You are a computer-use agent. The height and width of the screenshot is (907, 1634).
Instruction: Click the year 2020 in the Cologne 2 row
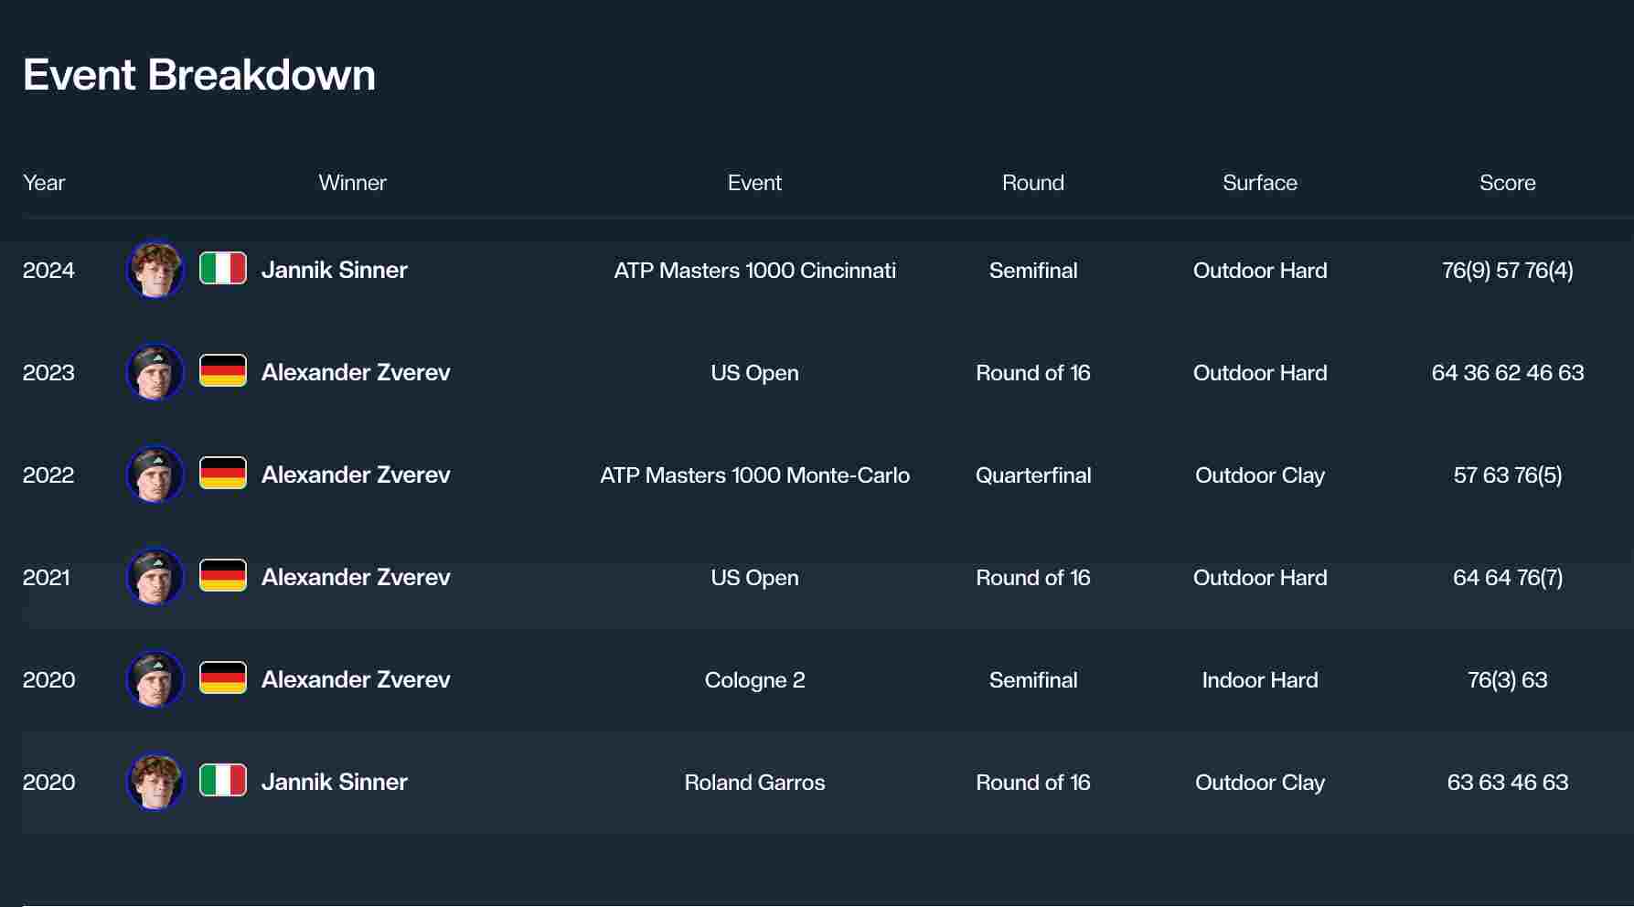[49, 680]
